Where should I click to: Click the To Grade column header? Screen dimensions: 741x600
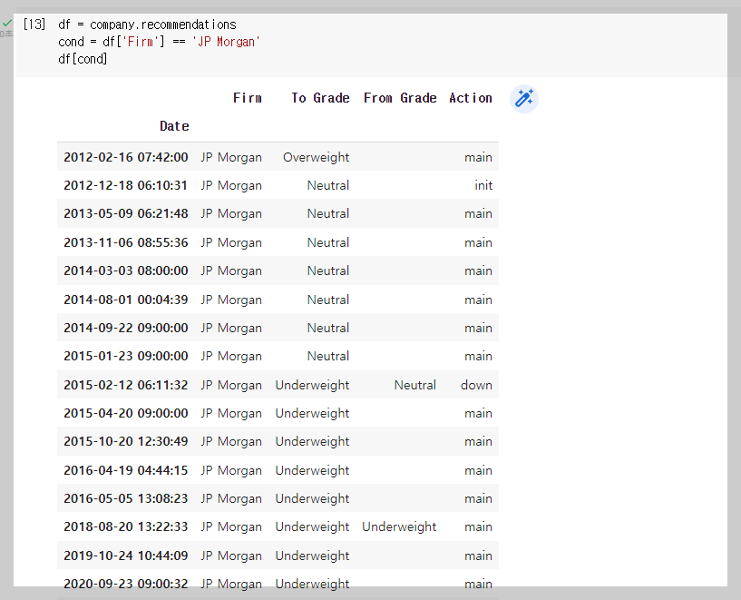point(320,98)
